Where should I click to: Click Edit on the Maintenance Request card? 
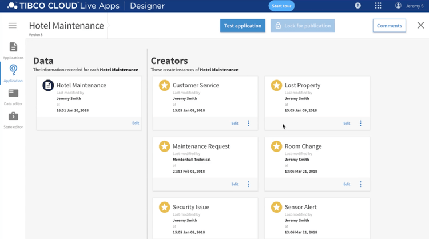(235, 184)
